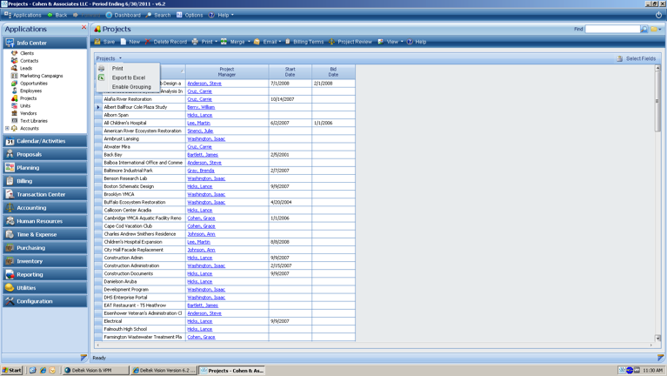This screenshot has height=376, width=667.
Task: Click the Windows Start button
Action: 12,370
